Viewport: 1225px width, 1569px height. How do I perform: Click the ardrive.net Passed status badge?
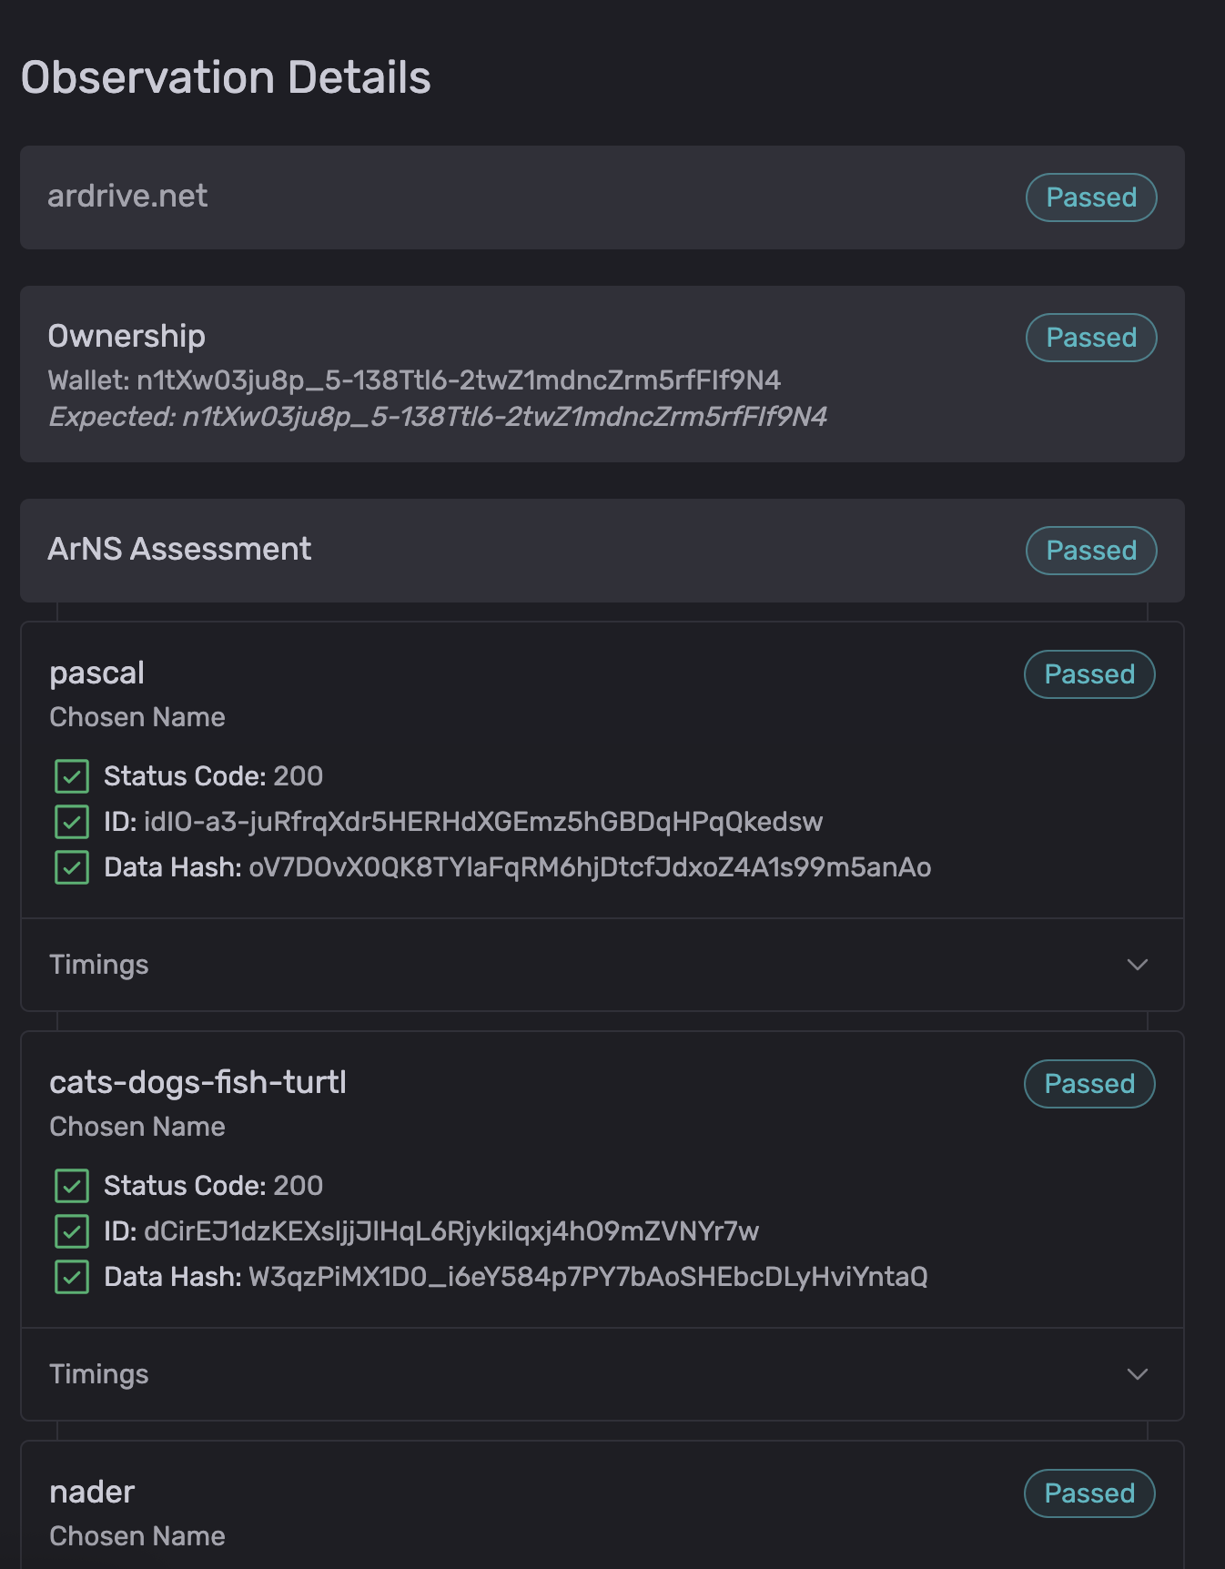pos(1090,197)
